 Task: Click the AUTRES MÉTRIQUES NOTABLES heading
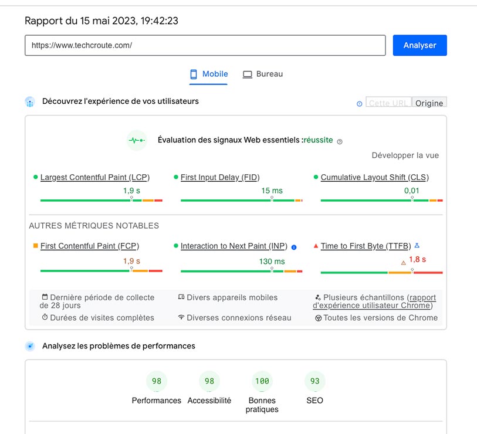pyautogui.click(x=94, y=226)
